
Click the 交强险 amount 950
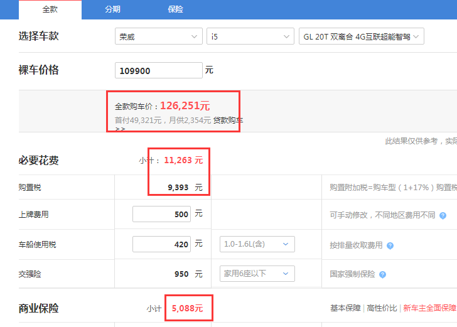(x=181, y=274)
